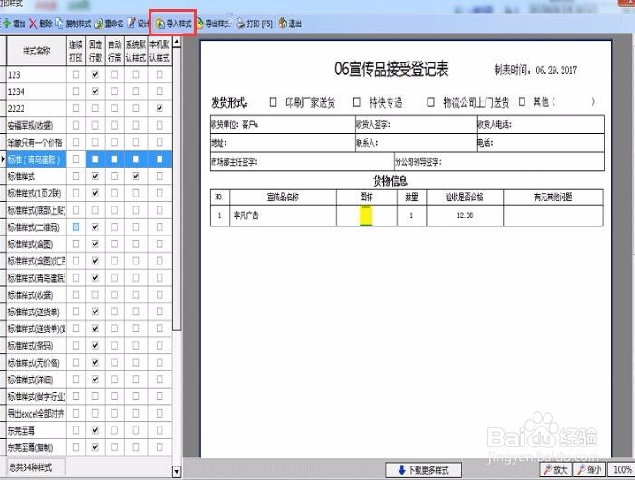Click the 导出样式 (export style) button
Viewport: 635px width, 480px height.
pyautogui.click(x=214, y=24)
